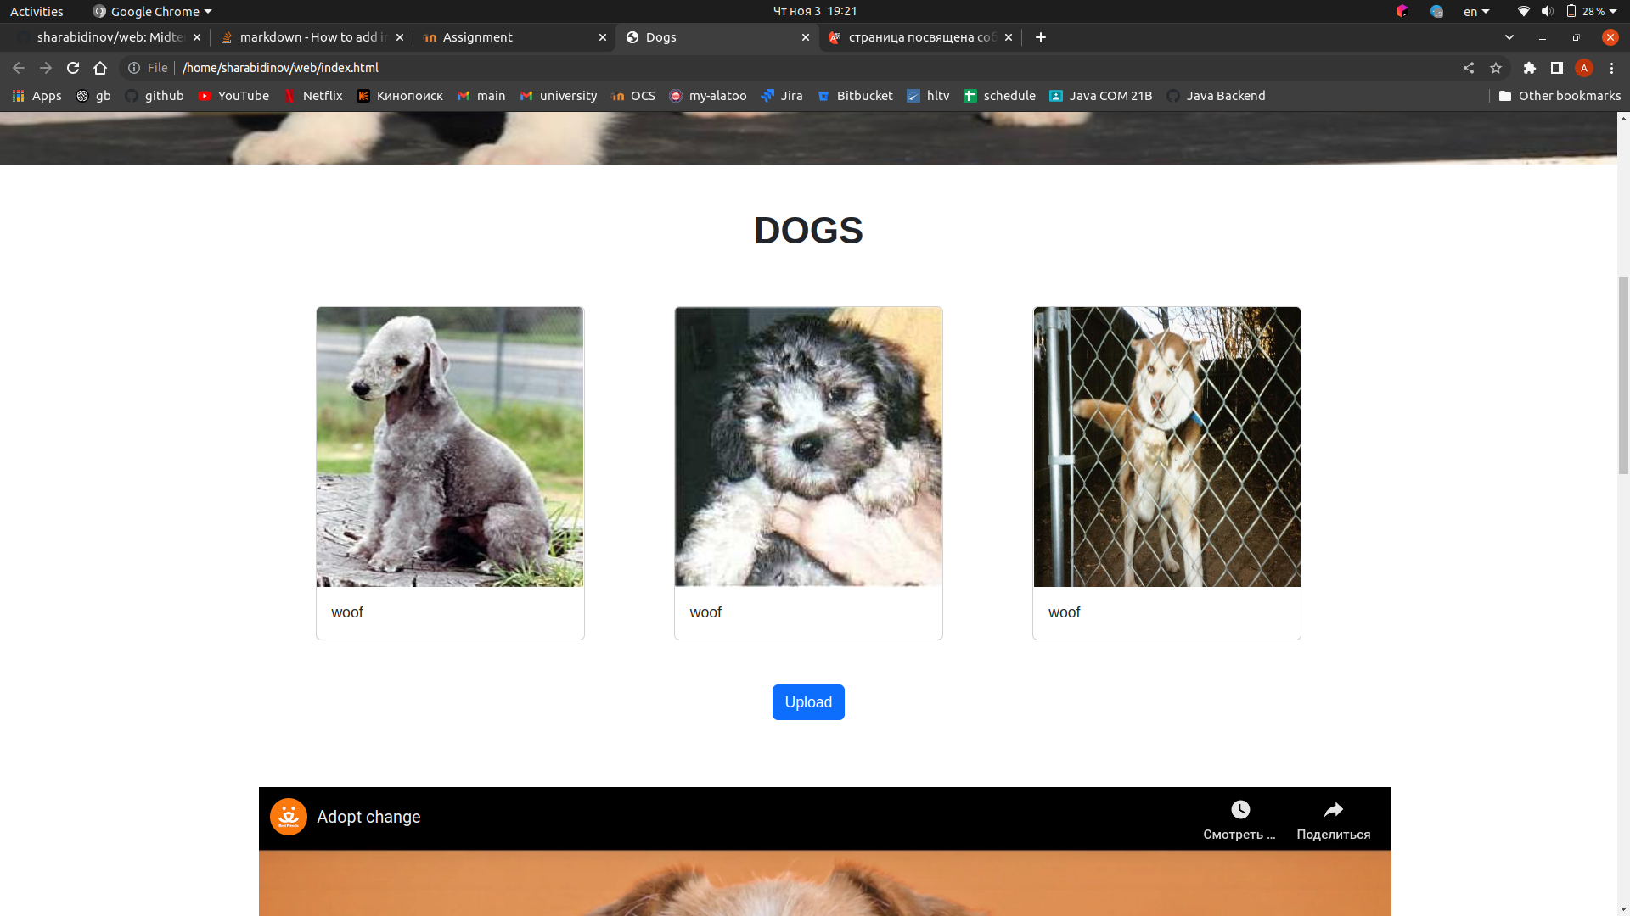The height and width of the screenshot is (916, 1630).
Task: Click the Upload button
Action: pos(807,702)
